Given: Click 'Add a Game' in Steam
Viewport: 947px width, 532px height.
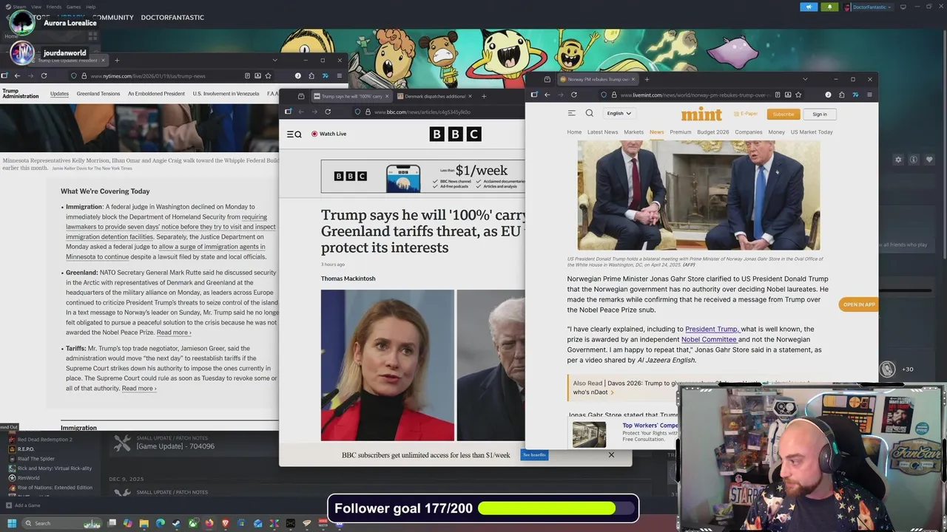Looking at the screenshot, I should pyautogui.click(x=23, y=505).
